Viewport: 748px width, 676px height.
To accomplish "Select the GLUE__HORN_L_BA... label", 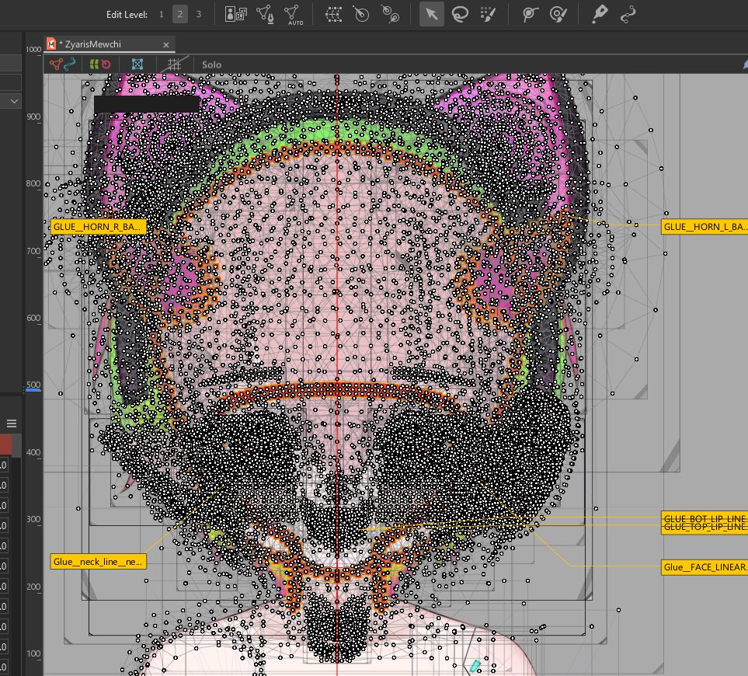I will coord(704,227).
